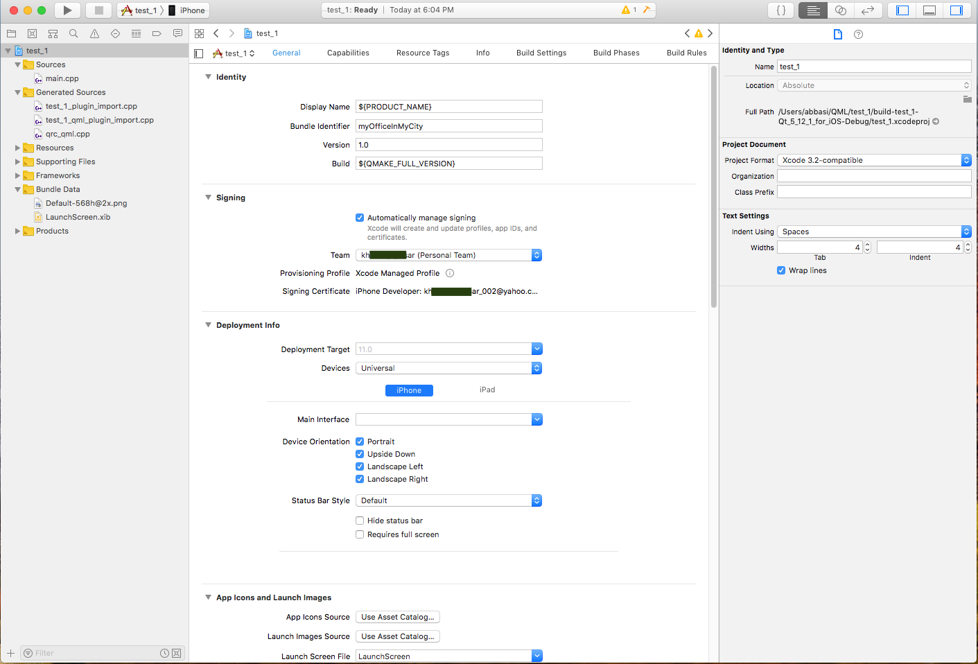Viewport: 978px width, 664px height.
Task: Show provisioning profile info
Action: pyautogui.click(x=450, y=273)
